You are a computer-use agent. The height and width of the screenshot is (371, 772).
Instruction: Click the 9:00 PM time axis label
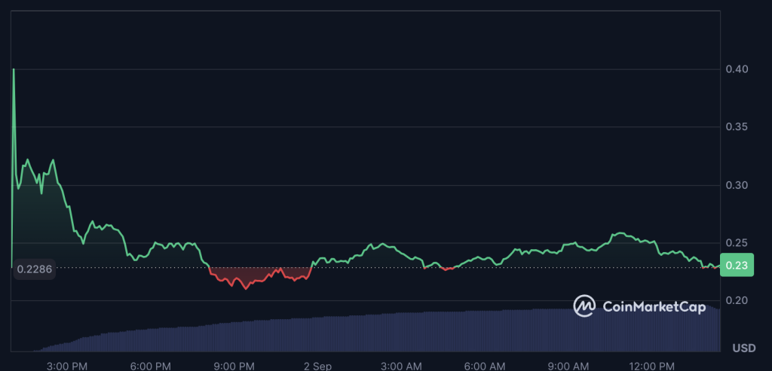234,366
